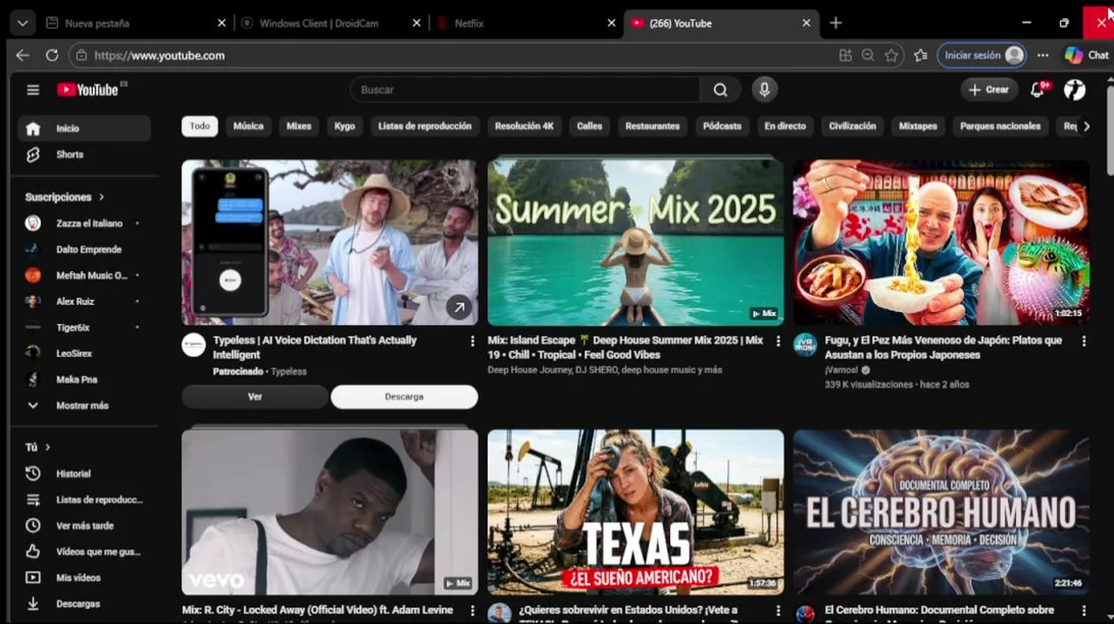Open browser favorites list icon
Image resolution: width=1114 pixels, height=624 pixels.
click(x=921, y=55)
